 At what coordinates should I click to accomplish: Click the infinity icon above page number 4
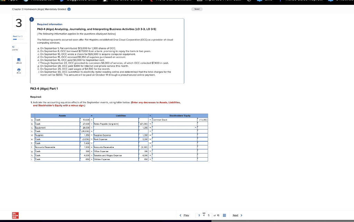[204, 213]
